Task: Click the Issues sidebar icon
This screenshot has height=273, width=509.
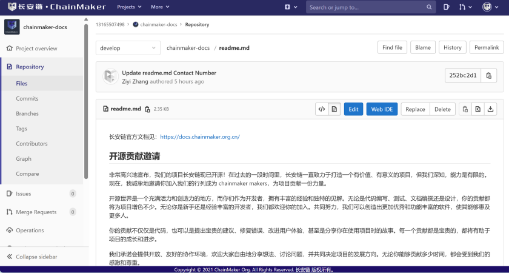Action: click(x=10, y=194)
